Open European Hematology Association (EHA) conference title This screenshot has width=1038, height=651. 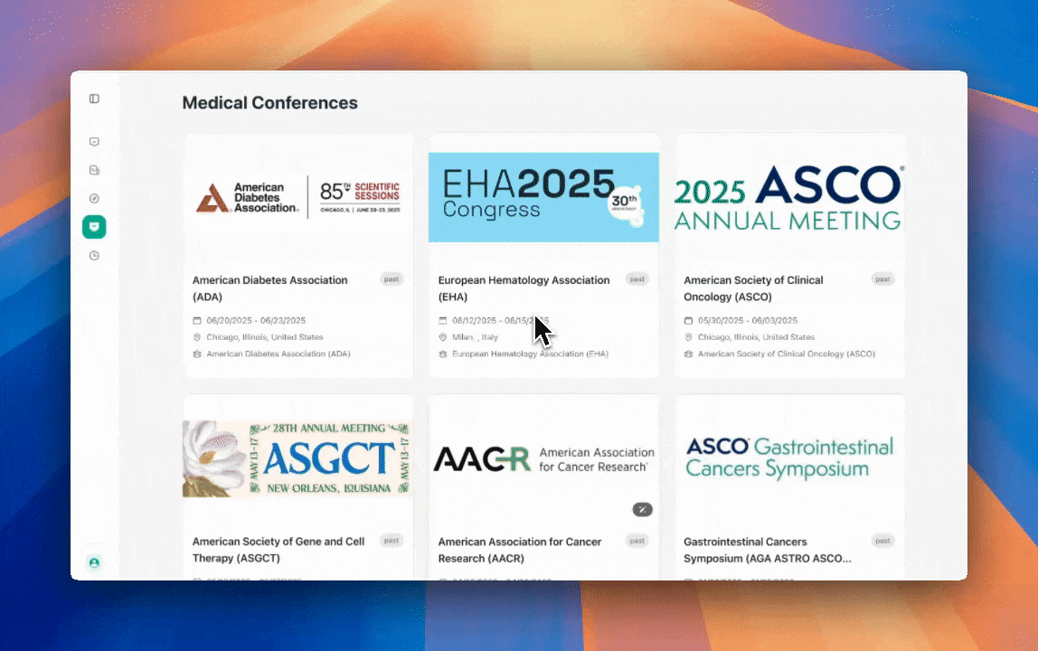(x=524, y=288)
